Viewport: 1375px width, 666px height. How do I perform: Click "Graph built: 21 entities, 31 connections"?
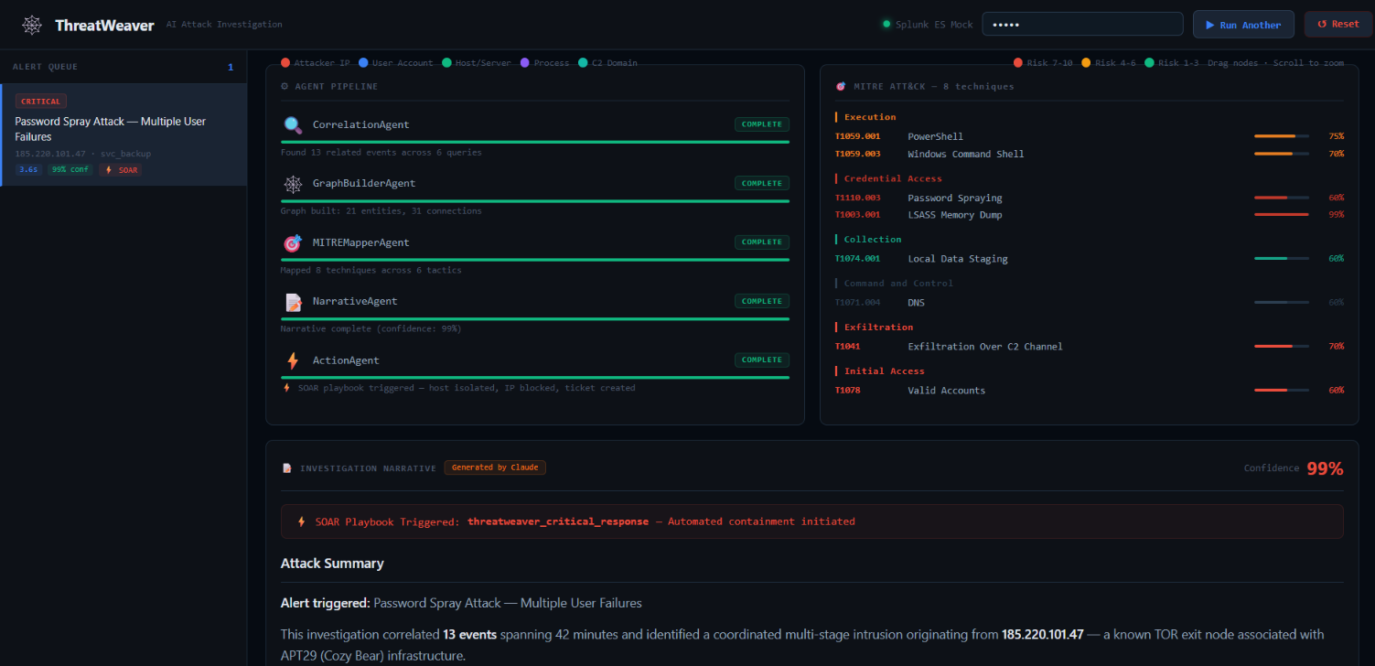(381, 211)
